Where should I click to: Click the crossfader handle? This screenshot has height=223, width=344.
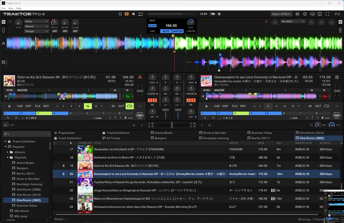coord(172,125)
